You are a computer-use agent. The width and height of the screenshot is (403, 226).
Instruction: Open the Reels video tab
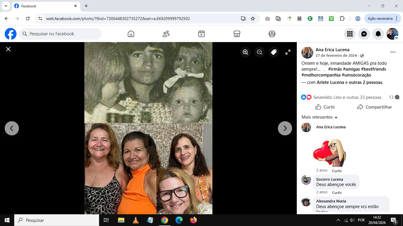click(x=201, y=34)
